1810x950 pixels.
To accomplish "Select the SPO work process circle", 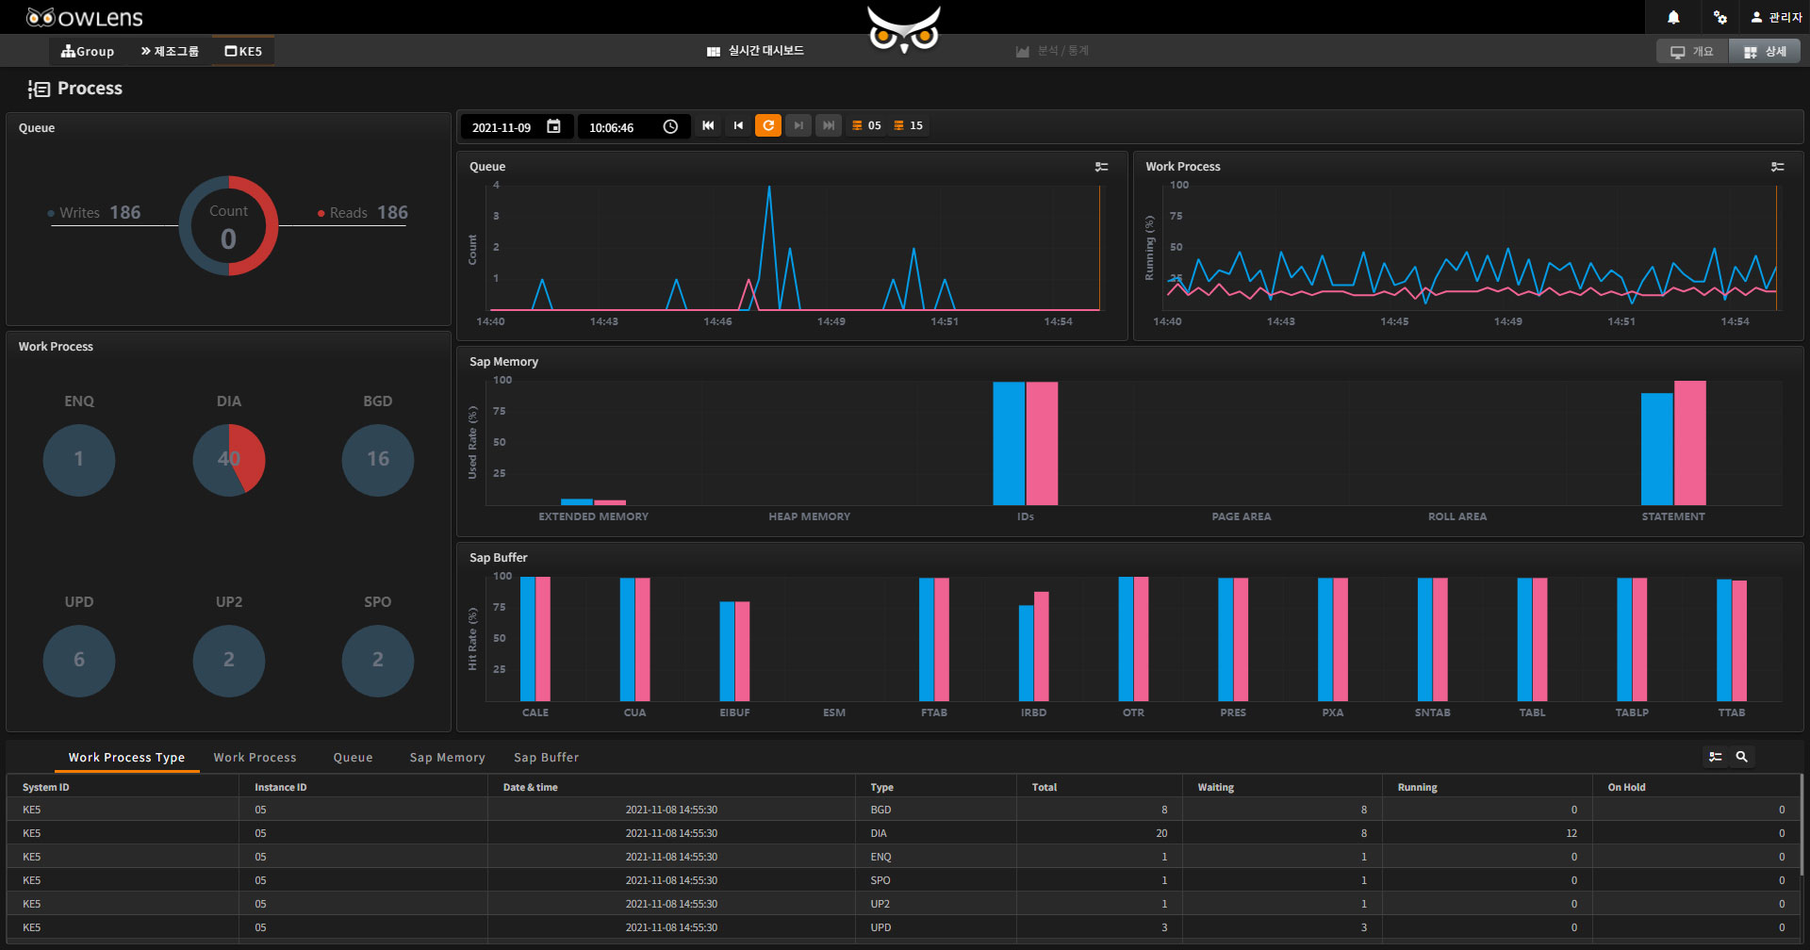I will 378,661.
